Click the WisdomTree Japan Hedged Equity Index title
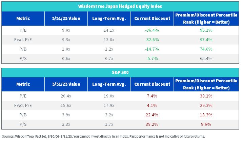The height and width of the screenshot is (142, 241). pos(120,6)
